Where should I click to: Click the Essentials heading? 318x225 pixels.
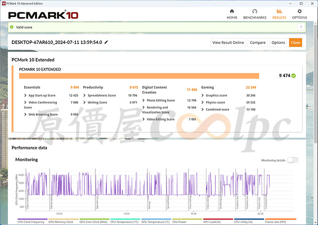(x=32, y=87)
